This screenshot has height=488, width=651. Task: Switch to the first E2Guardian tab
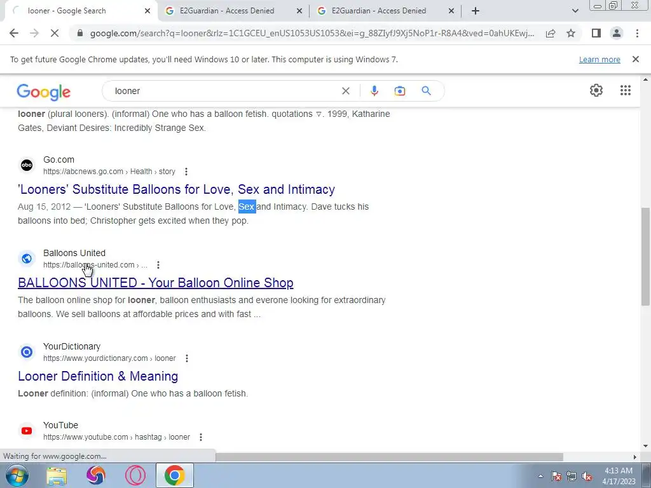click(227, 11)
